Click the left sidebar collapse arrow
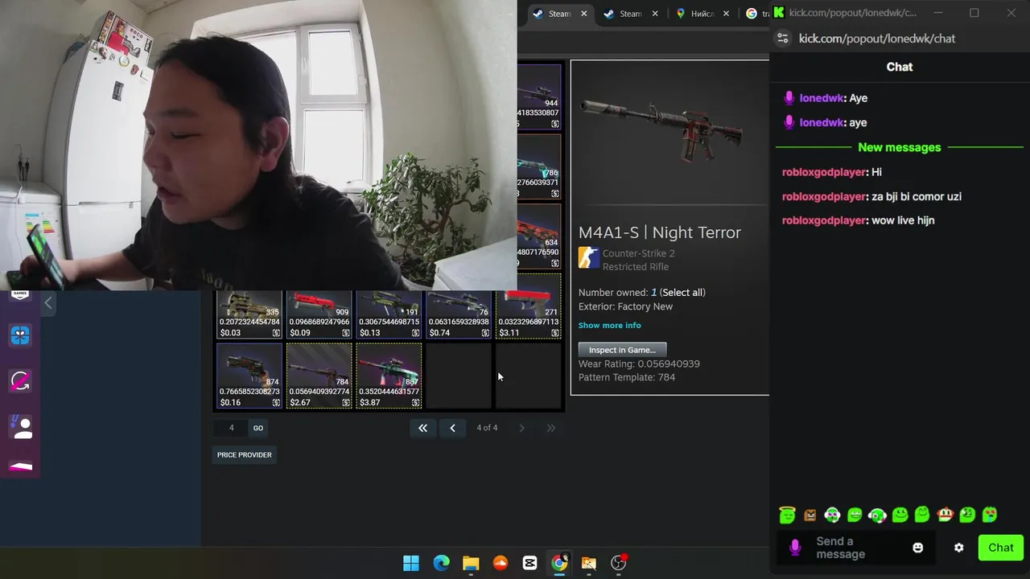The width and height of the screenshot is (1030, 579). [47, 303]
